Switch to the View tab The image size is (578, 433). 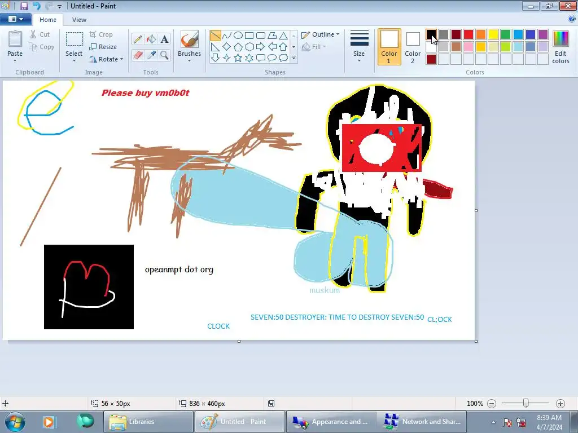(x=79, y=20)
